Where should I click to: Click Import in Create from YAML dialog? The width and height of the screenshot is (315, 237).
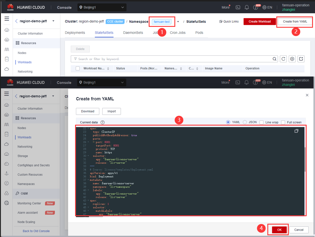coord(111,111)
